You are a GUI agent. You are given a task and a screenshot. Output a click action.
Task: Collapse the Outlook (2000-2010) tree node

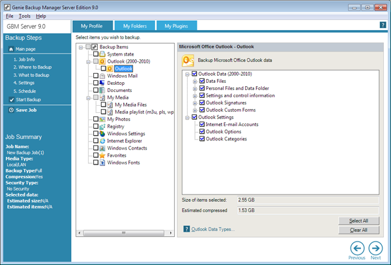click(x=88, y=62)
